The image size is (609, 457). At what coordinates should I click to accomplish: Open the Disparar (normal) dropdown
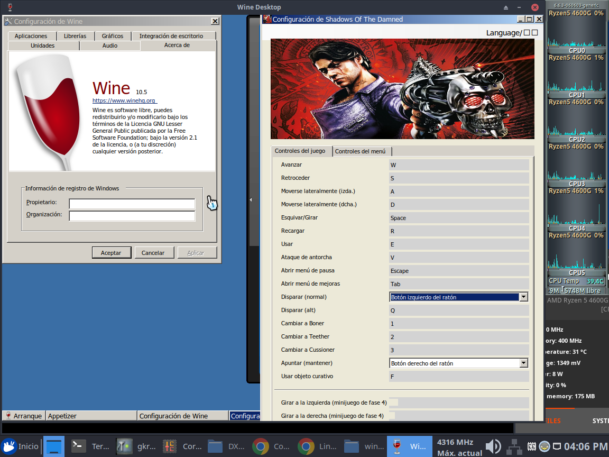(523, 297)
